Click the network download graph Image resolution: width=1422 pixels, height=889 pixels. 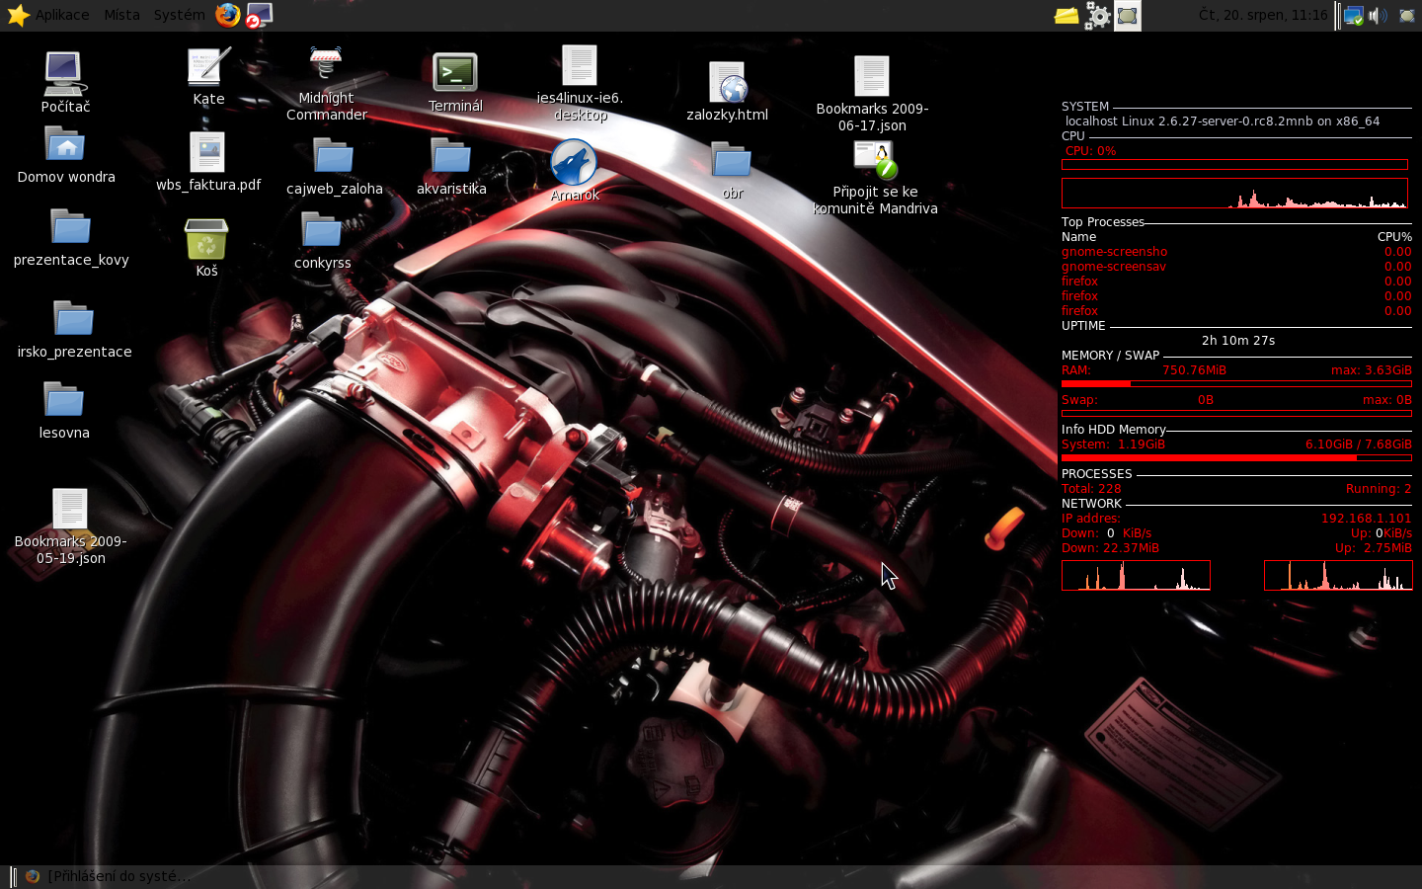1136,575
